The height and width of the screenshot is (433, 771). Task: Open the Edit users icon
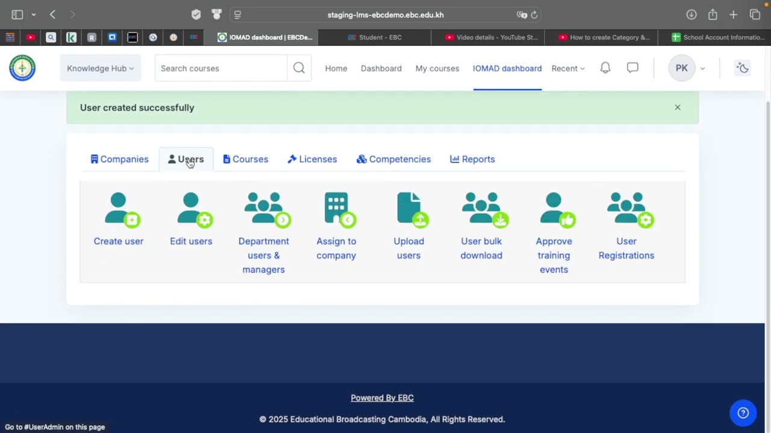pos(194,210)
